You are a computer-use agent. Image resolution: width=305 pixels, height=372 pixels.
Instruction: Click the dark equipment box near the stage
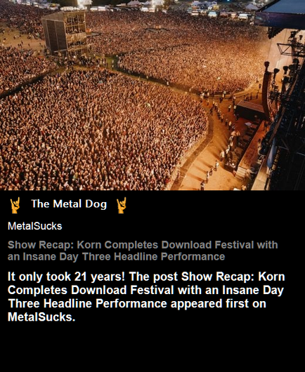tap(251, 109)
